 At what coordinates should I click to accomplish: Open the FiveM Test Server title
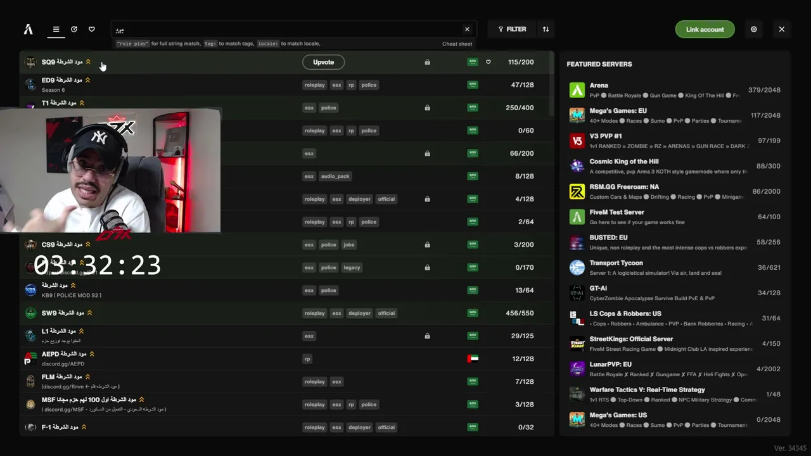[x=616, y=212]
